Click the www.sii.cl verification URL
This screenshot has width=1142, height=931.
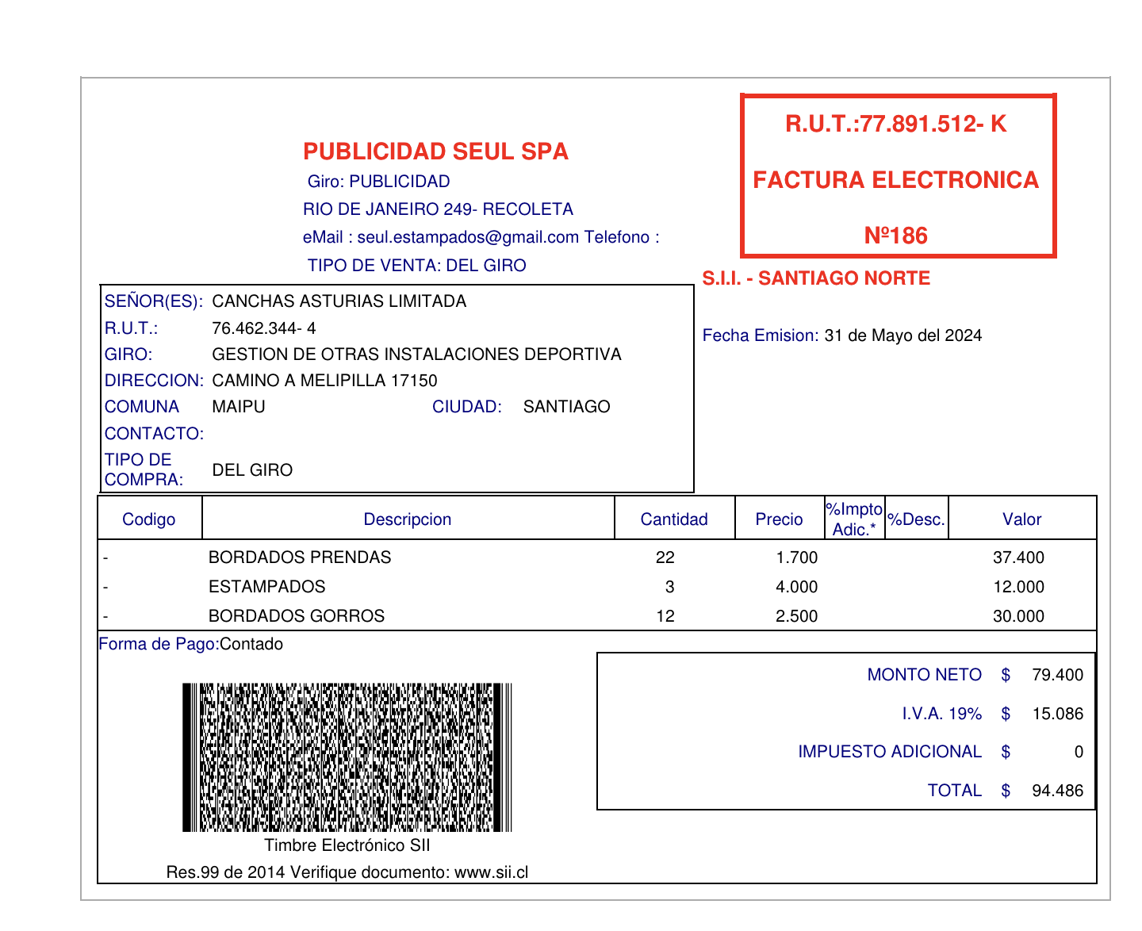click(491, 872)
